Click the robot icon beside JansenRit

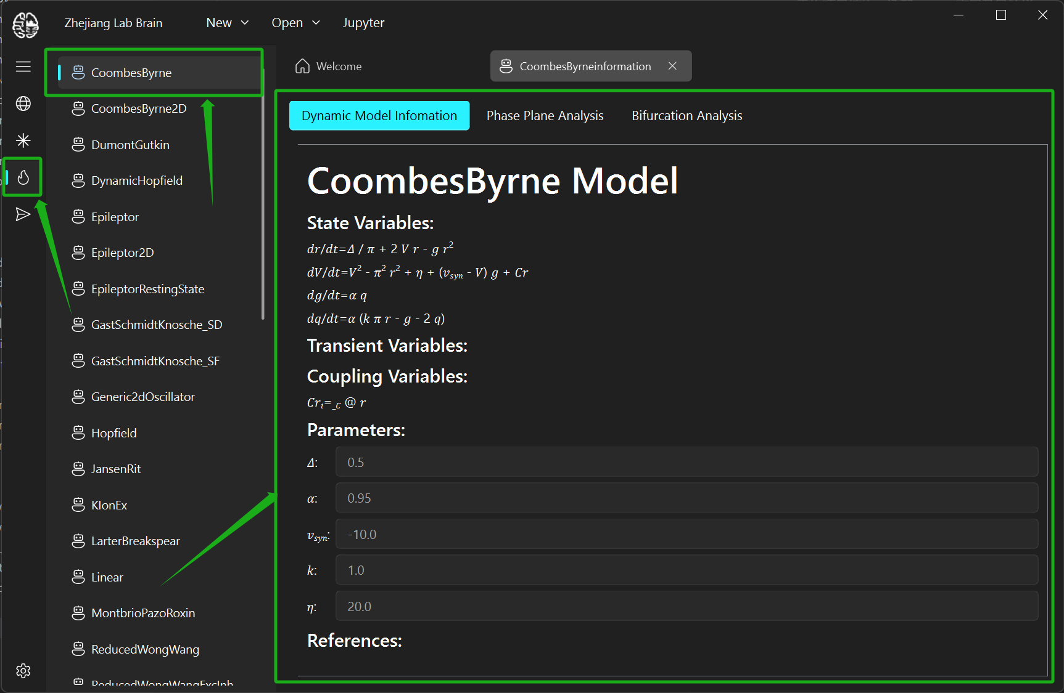coord(78,469)
